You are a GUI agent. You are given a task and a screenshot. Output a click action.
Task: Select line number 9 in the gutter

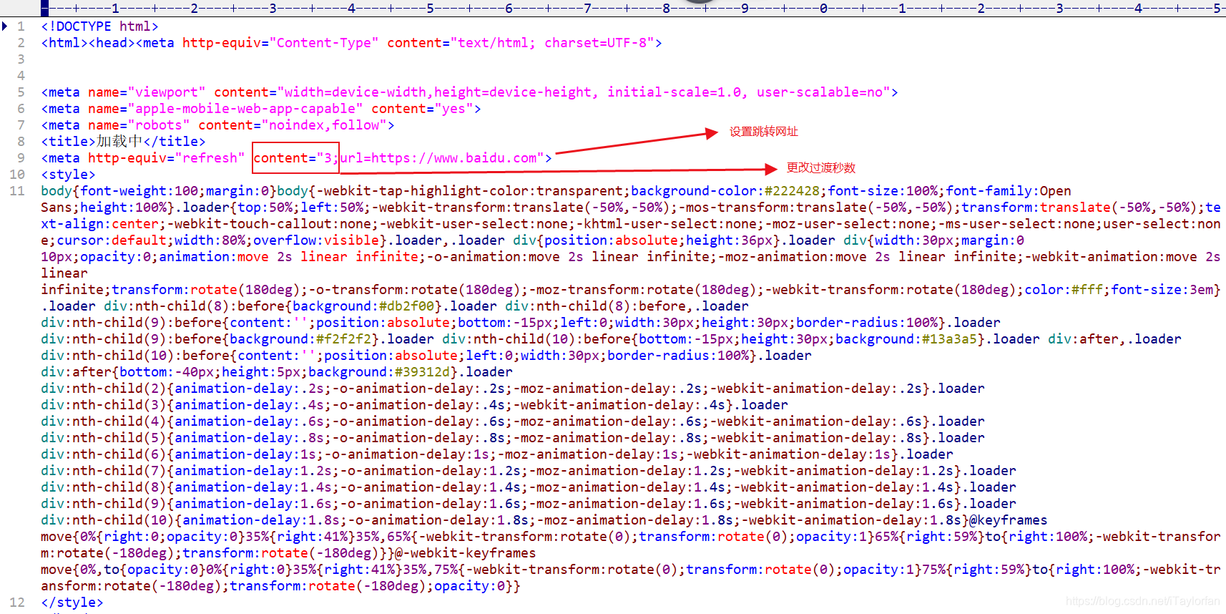tap(21, 158)
